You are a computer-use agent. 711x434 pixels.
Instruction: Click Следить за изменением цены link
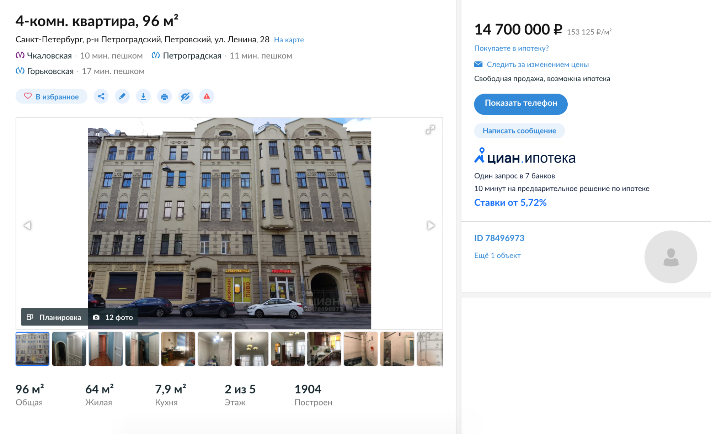[x=538, y=64]
